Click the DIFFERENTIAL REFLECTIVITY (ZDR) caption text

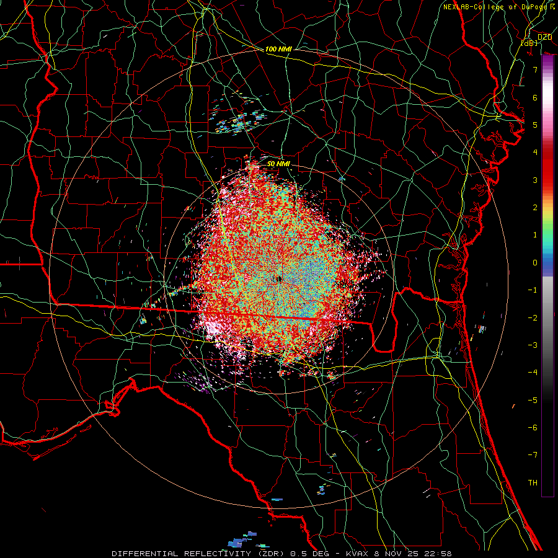199,554
